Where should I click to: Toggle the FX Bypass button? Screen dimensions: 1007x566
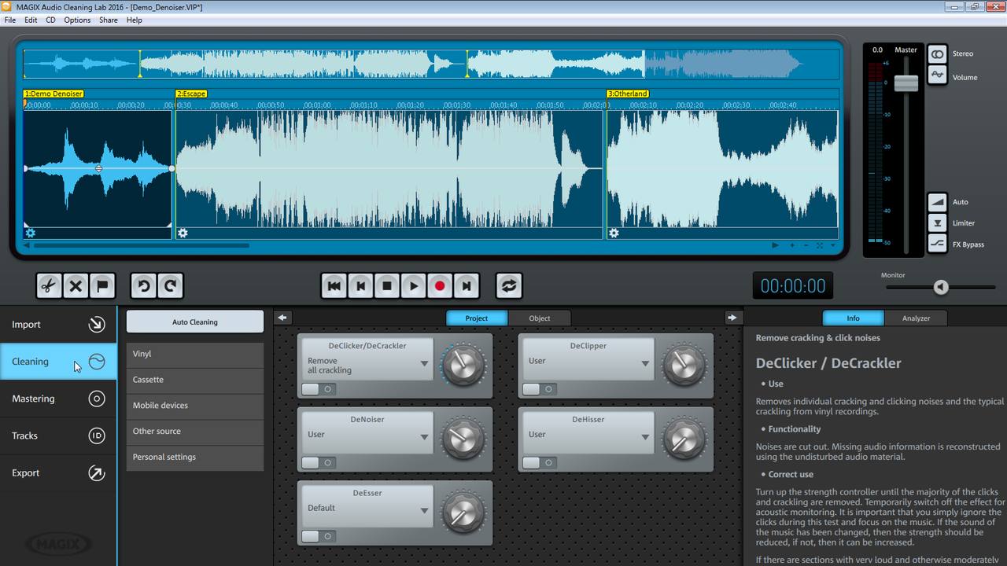937,244
